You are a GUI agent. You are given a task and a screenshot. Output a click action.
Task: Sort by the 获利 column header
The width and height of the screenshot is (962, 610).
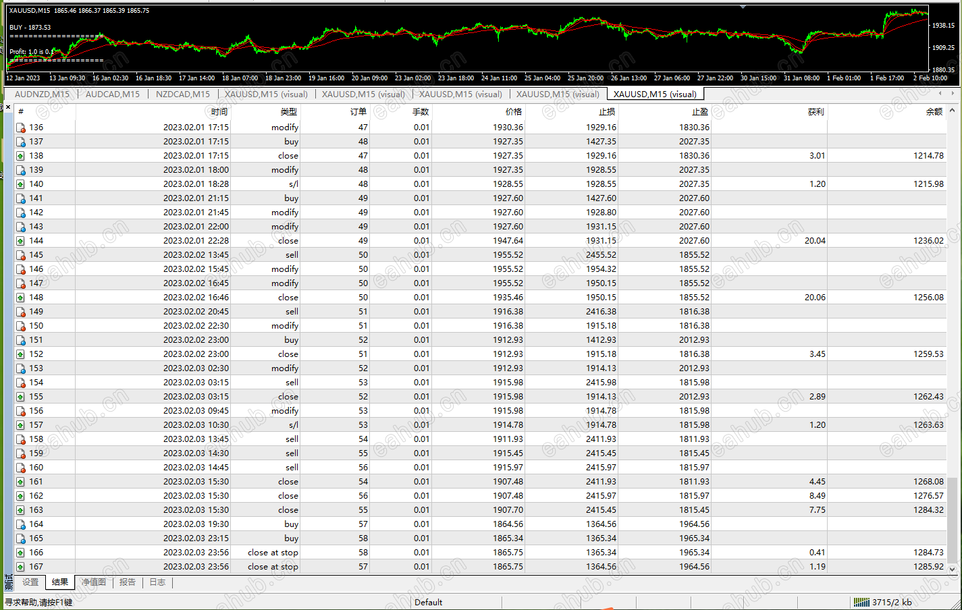(770, 112)
